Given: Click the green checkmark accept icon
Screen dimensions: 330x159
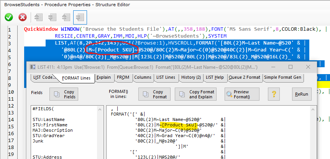Looking at the screenshot, I should (9, 17).
